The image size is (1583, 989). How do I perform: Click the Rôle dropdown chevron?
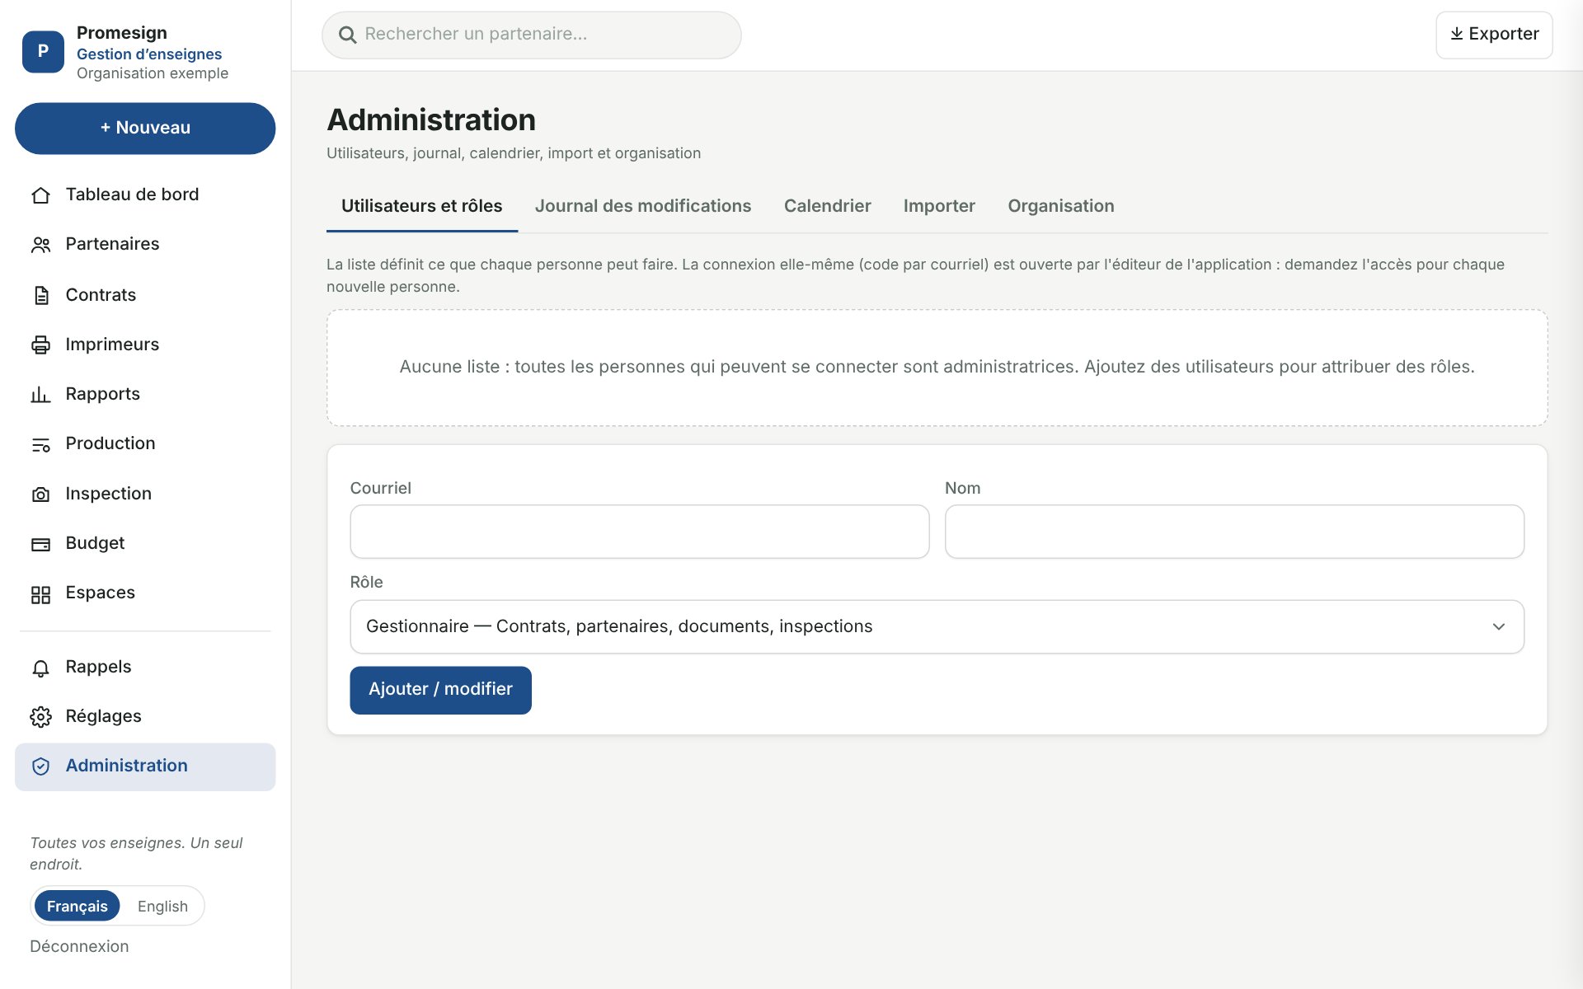(x=1498, y=626)
